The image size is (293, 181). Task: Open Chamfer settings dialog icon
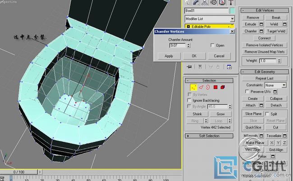pyautogui.click(x=261, y=31)
